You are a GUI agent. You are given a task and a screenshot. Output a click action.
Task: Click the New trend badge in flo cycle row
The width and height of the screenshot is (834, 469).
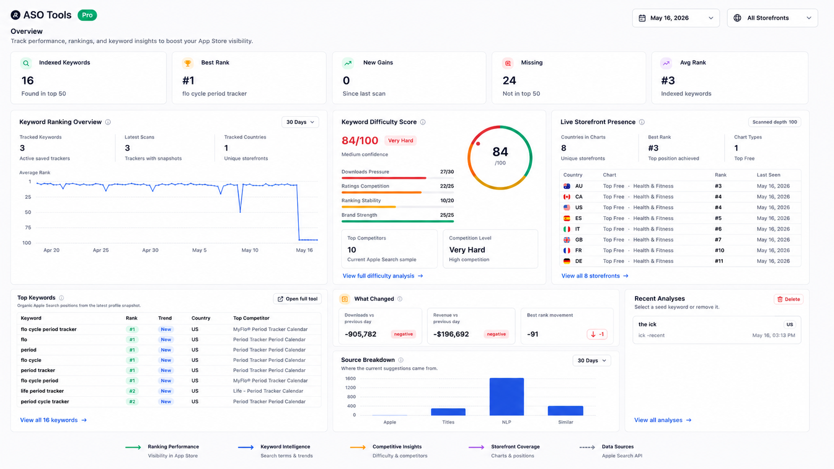166,360
